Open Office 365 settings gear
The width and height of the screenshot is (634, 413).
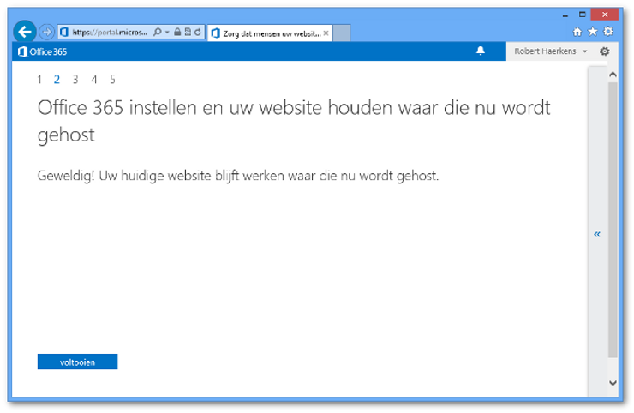tap(605, 51)
